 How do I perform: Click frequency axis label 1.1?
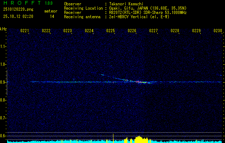(x=3, y=46)
